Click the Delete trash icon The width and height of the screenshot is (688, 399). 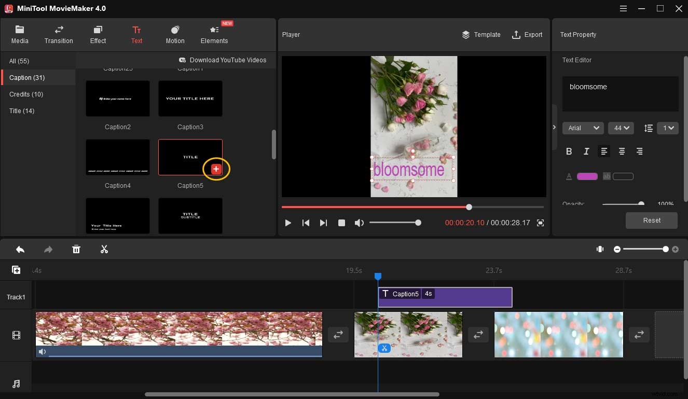[76, 249]
